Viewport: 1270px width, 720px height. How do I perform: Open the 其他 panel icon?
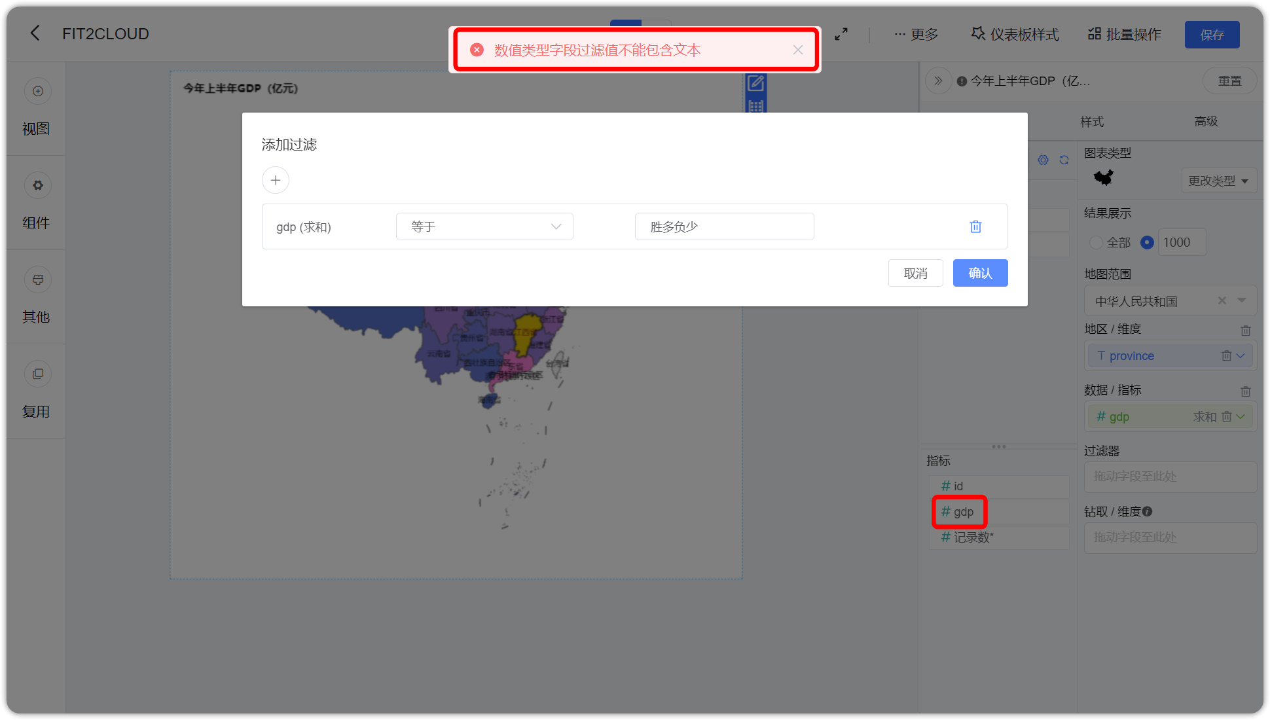click(38, 279)
